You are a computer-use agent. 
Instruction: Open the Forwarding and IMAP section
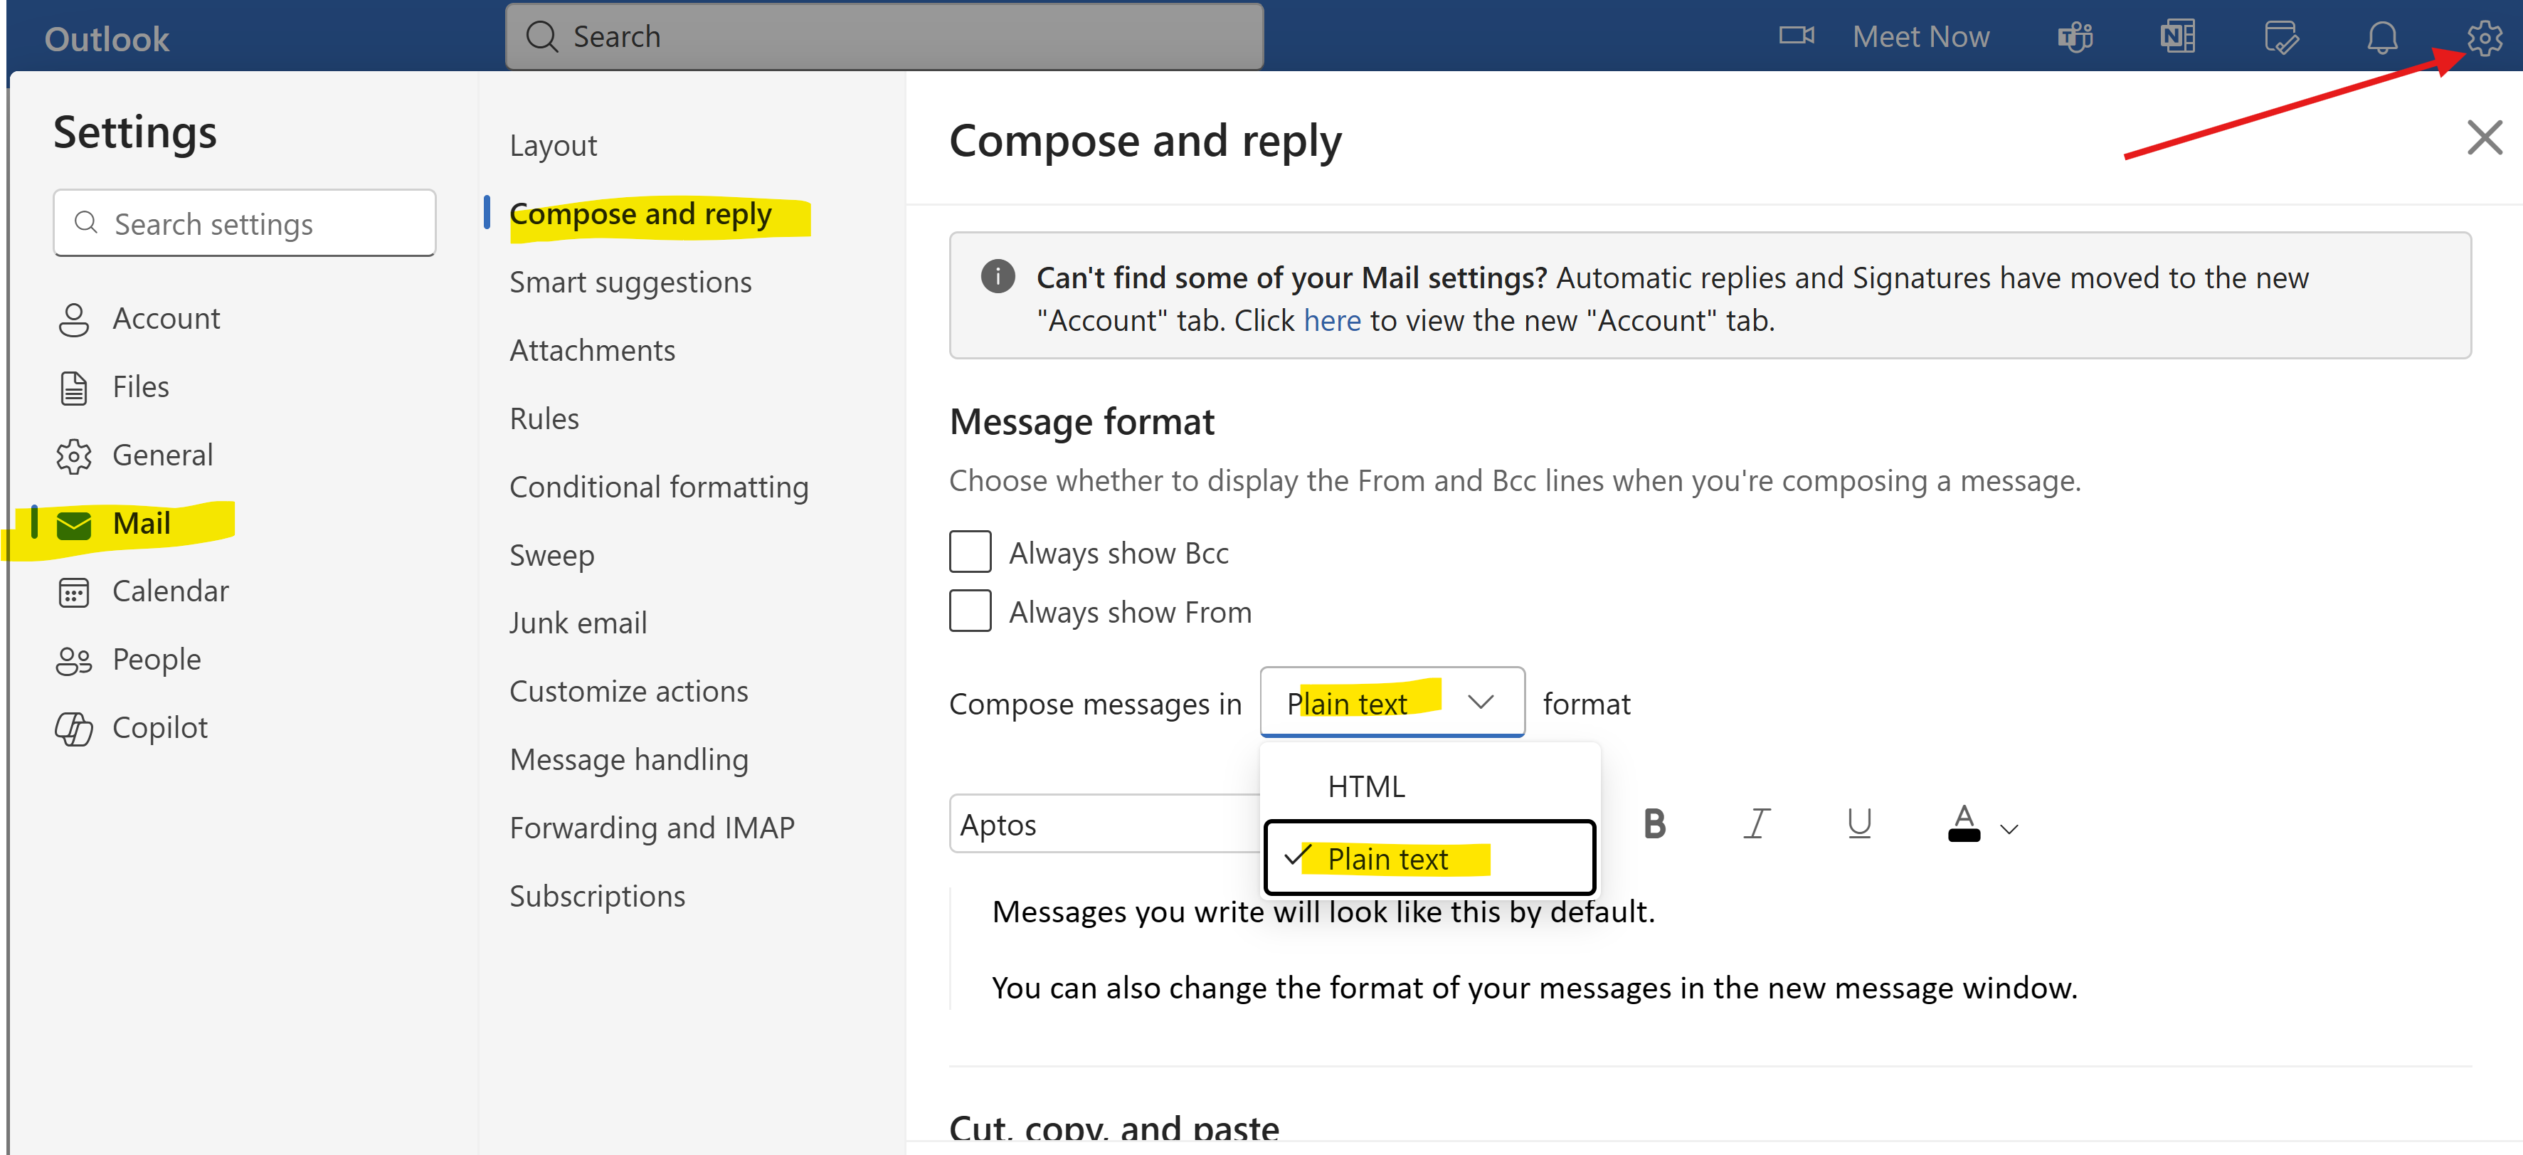click(651, 827)
